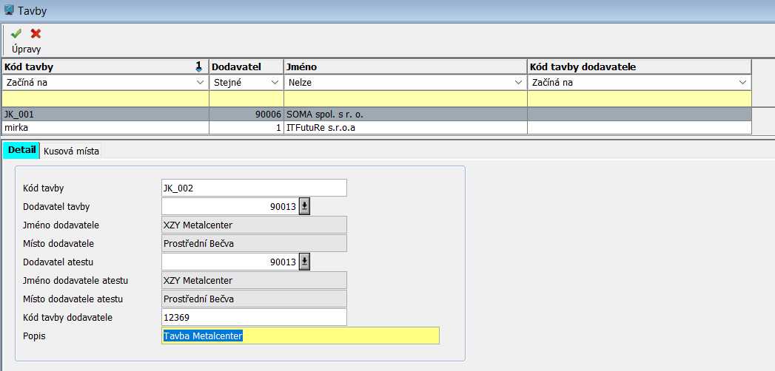Select the JK_001 row in the grid
This screenshot has width=775, height=371.
click(105, 115)
